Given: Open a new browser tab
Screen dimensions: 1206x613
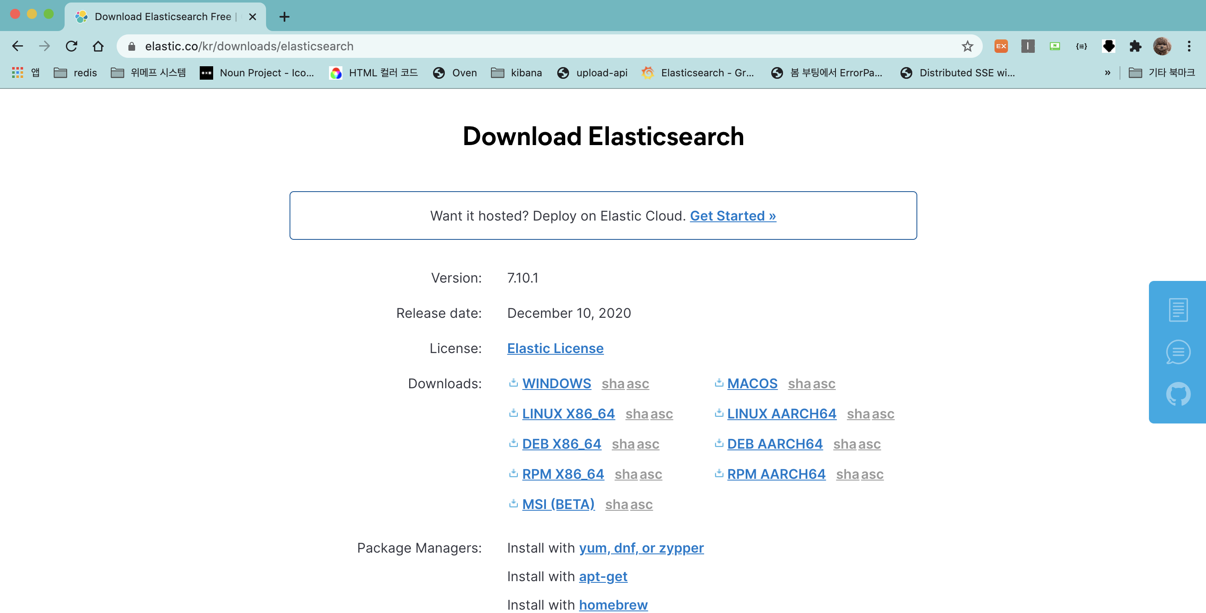Looking at the screenshot, I should [284, 17].
